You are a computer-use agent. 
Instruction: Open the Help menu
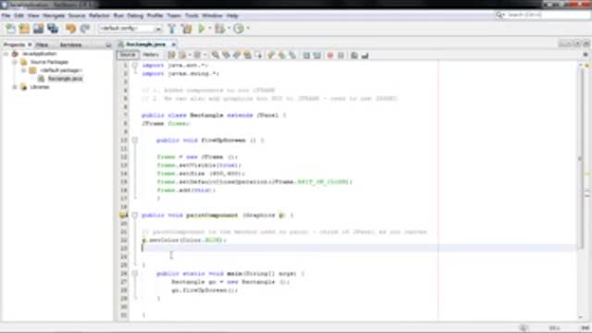click(232, 16)
